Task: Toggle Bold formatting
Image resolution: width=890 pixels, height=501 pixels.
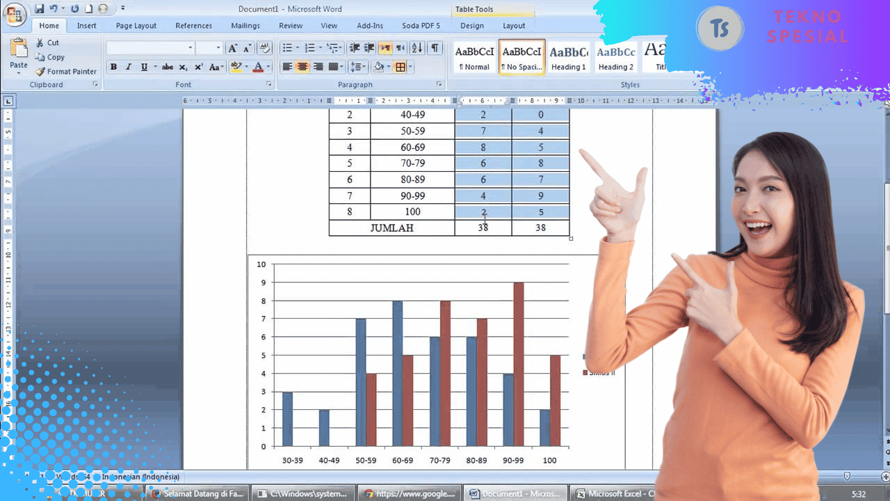Action: 113,67
